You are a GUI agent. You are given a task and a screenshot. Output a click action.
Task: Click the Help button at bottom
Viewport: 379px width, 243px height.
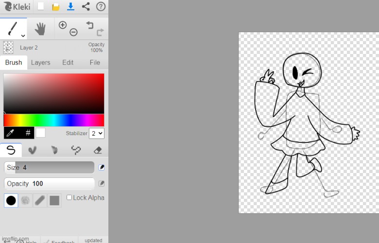click(x=27, y=241)
